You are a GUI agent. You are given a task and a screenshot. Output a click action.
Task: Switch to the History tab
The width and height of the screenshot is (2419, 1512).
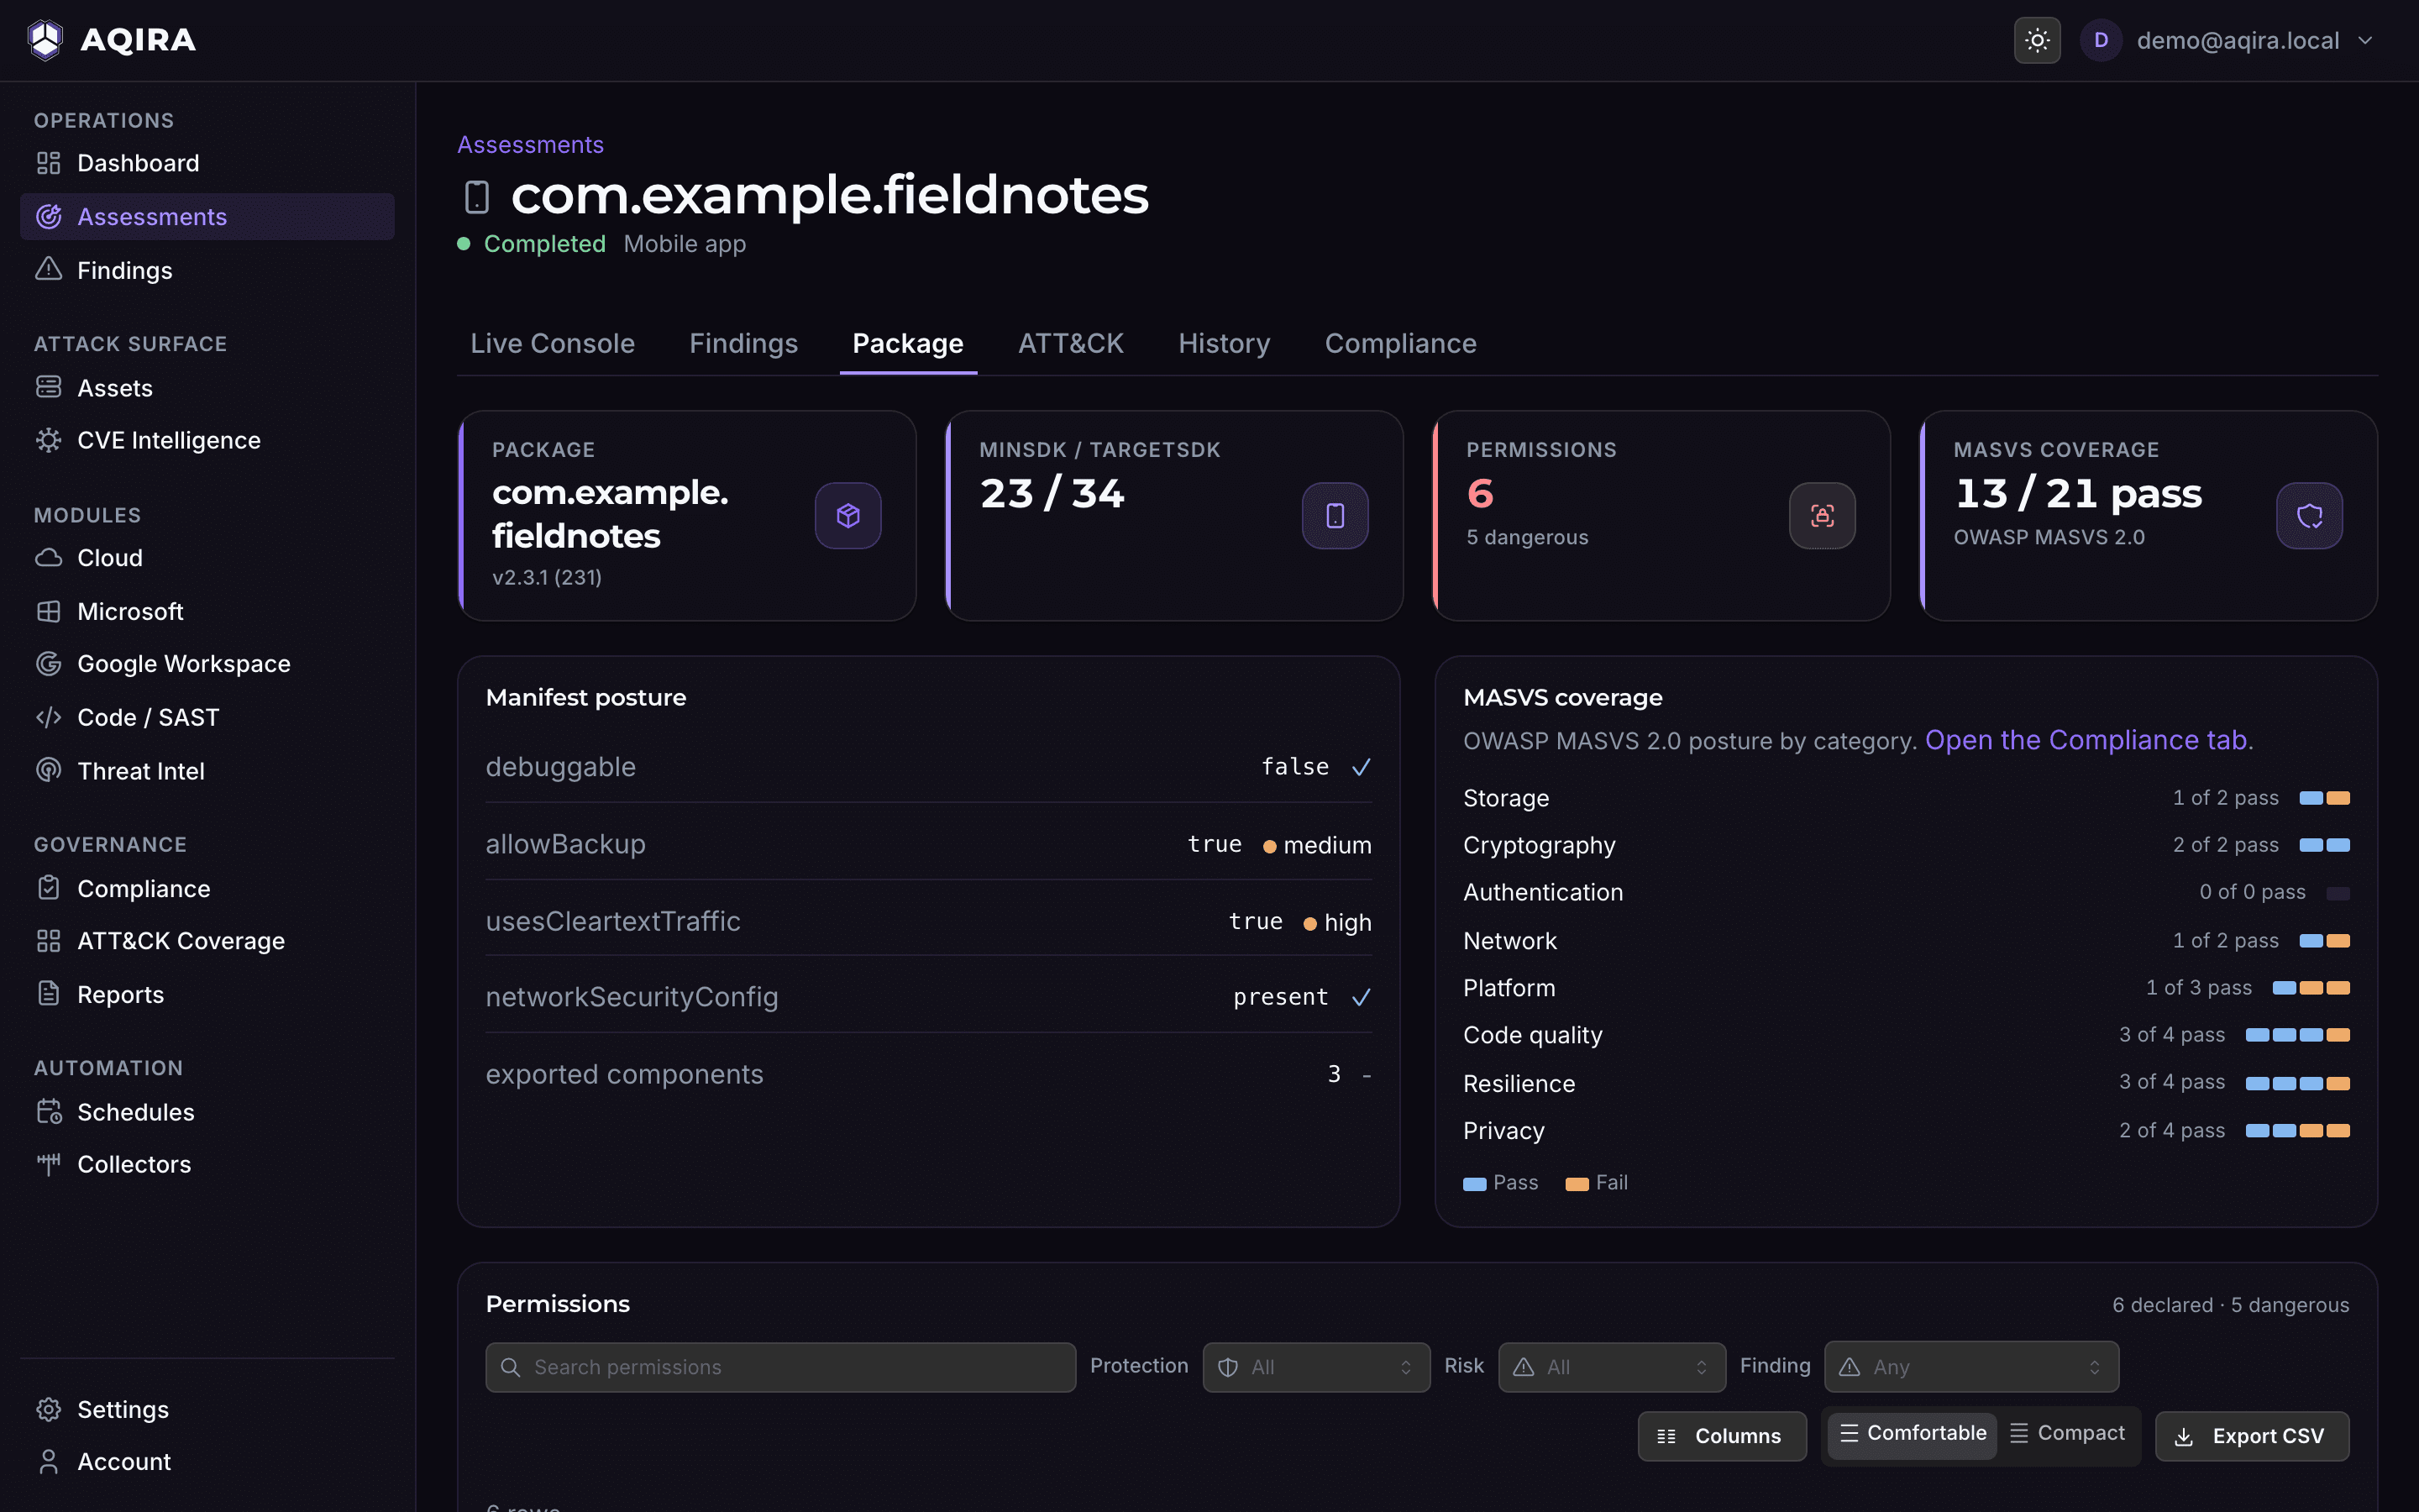click(1224, 344)
